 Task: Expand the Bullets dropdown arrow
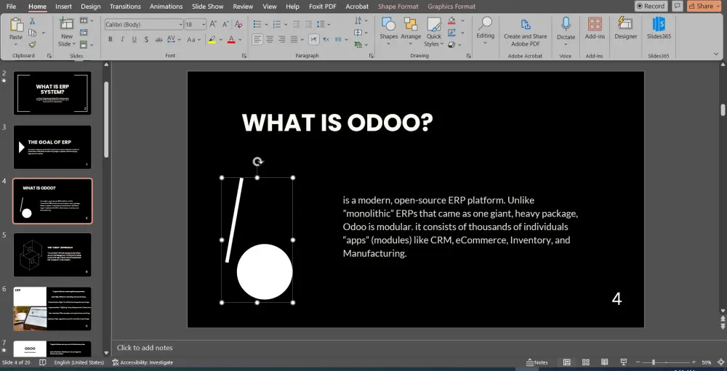[266, 24]
